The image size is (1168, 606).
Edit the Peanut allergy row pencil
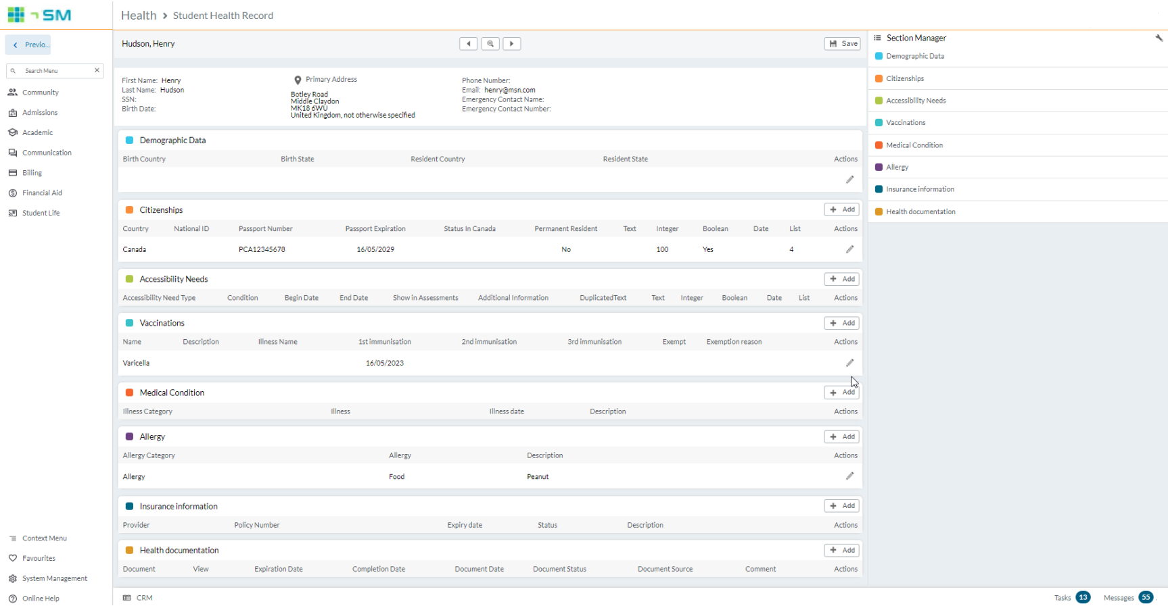pyautogui.click(x=849, y=476)
